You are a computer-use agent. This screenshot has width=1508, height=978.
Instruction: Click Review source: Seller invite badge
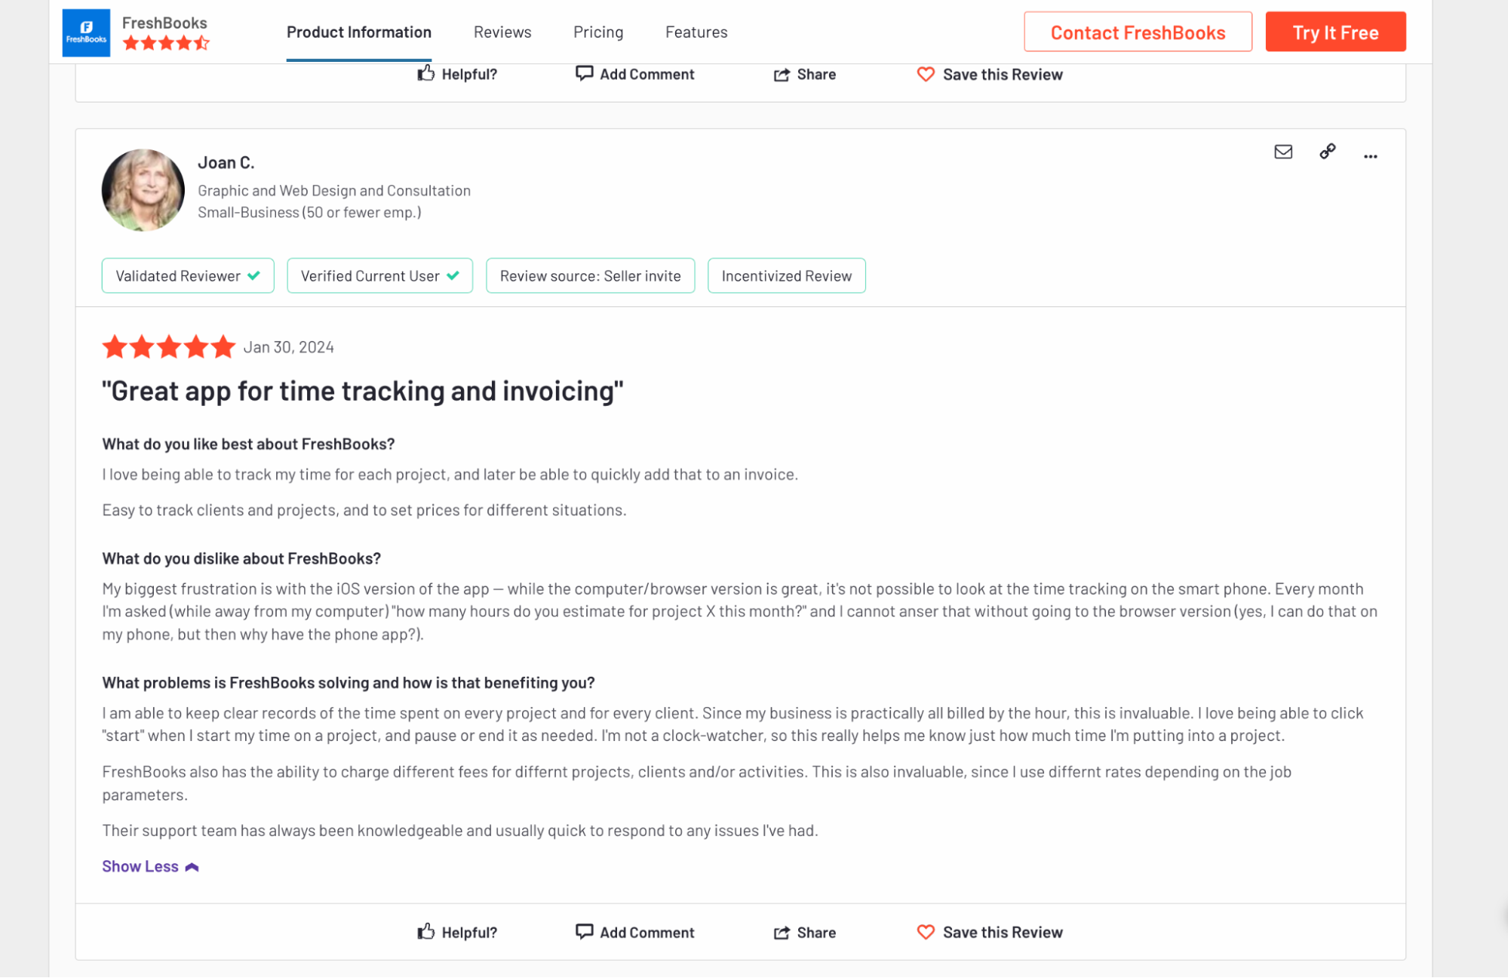coord(591,275)
